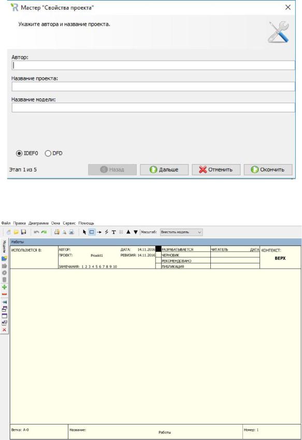Click the red minus sidebar icon
302x440 pixels.
click(4, 294)
